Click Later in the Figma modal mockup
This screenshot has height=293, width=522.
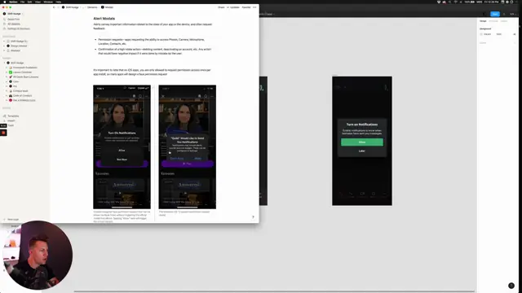362,151
